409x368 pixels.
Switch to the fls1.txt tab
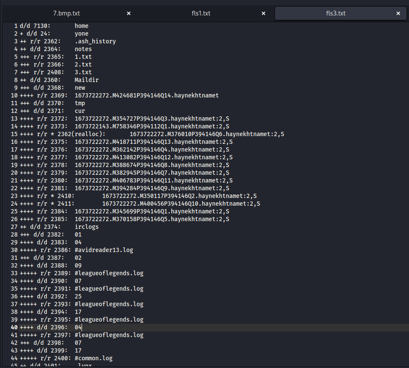tap(201, 13)
